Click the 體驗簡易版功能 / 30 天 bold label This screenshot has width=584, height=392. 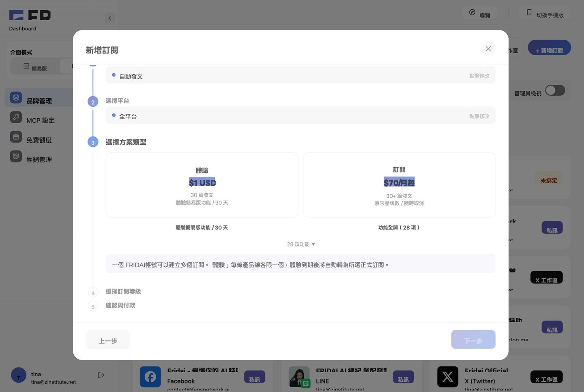[x=202, y=228]
